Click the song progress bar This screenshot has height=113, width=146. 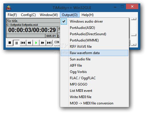(26, 36)
